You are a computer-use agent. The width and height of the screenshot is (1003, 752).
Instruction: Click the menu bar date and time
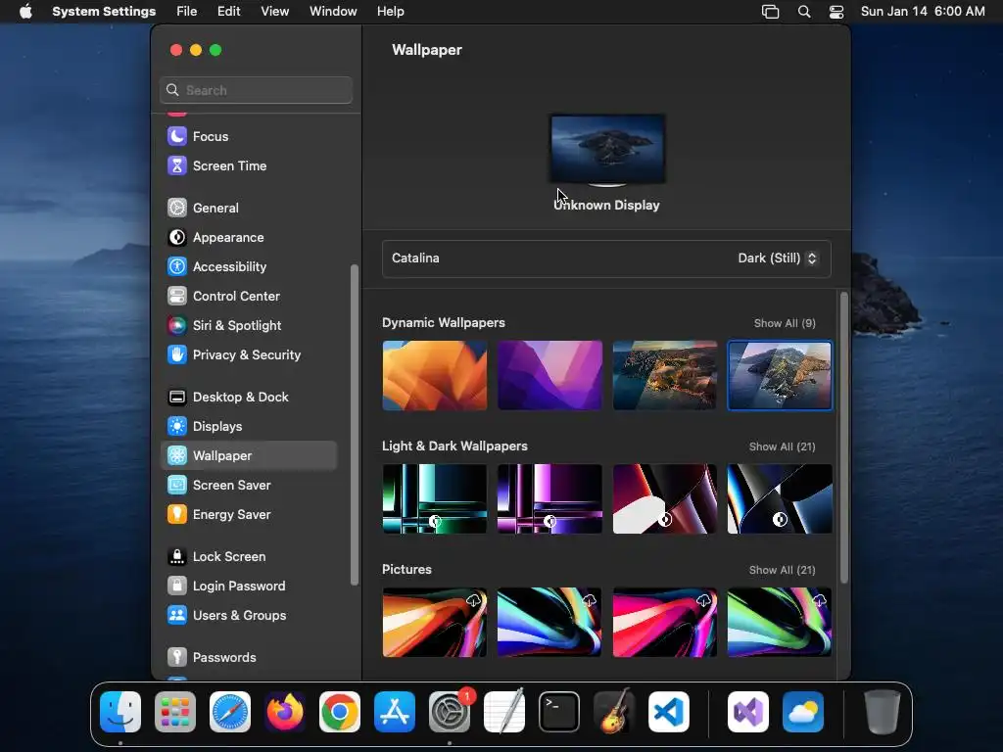pos(923,12)
